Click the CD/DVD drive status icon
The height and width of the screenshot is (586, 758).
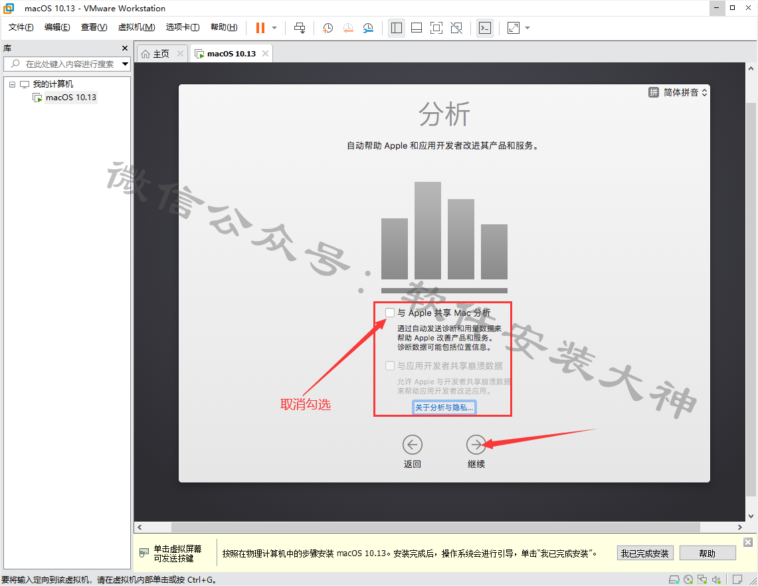[688, 579]
